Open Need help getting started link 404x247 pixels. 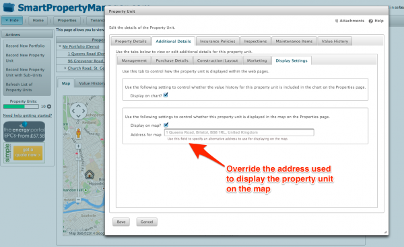pyautogui.click(x=28, y=115)
